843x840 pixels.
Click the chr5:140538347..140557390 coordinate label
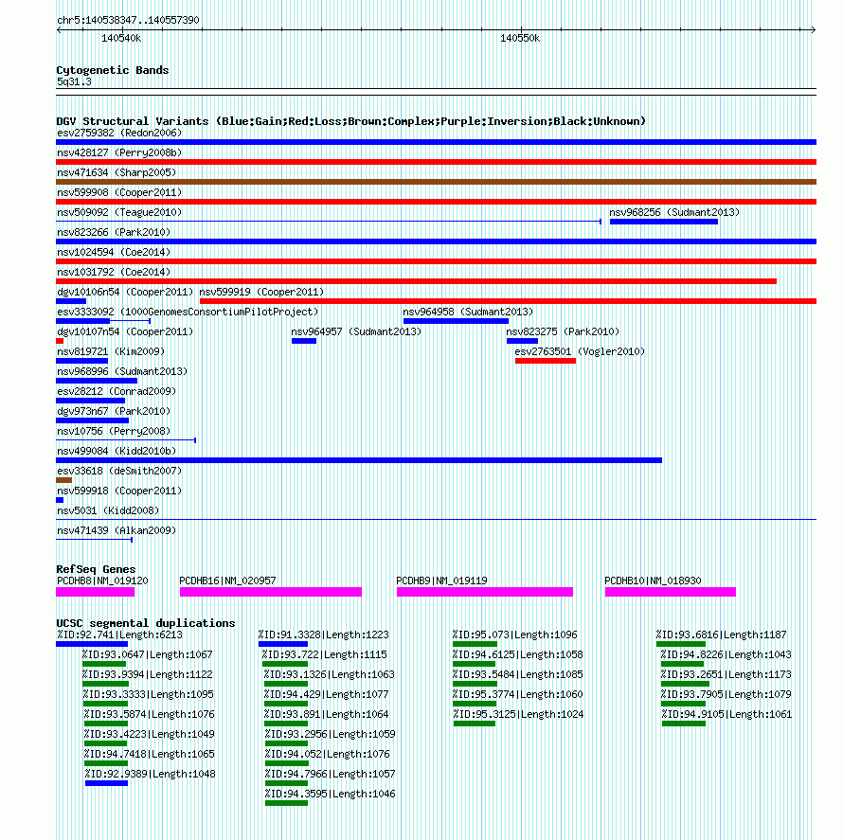point(128,20)
